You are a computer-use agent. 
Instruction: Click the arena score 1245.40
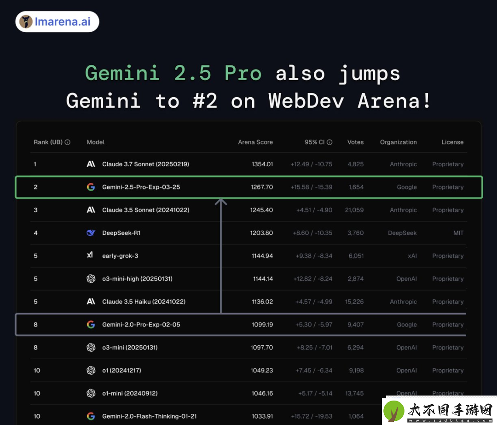[x=261, y=210]
